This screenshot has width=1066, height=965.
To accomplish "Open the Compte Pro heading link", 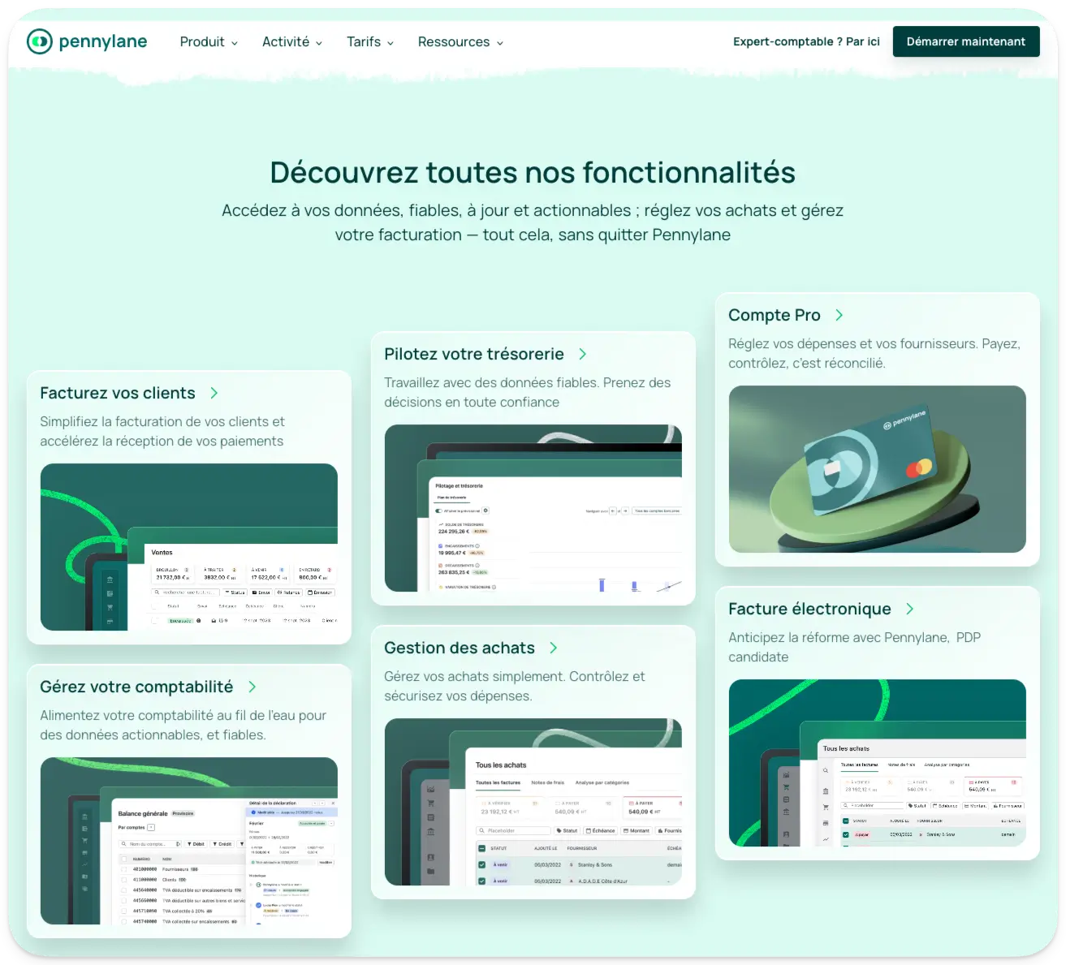I will [775, 315].
